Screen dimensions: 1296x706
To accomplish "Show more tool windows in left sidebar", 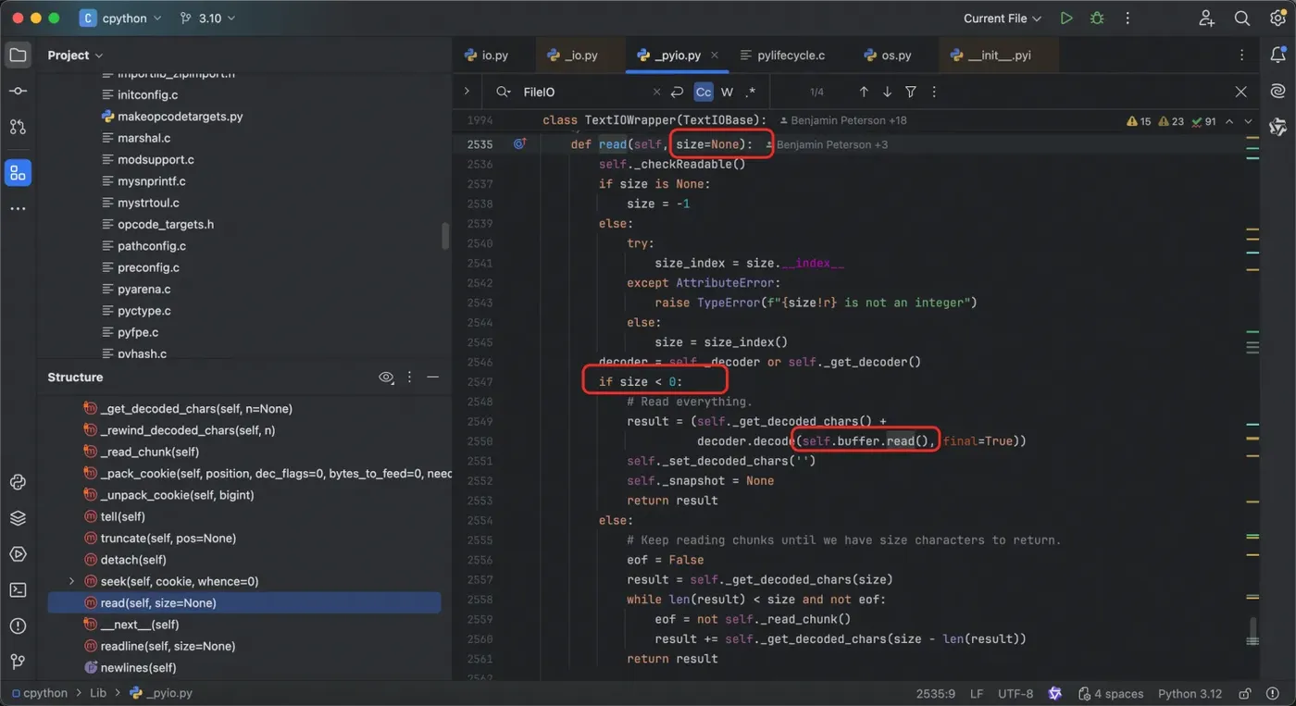I will point(18,209).
